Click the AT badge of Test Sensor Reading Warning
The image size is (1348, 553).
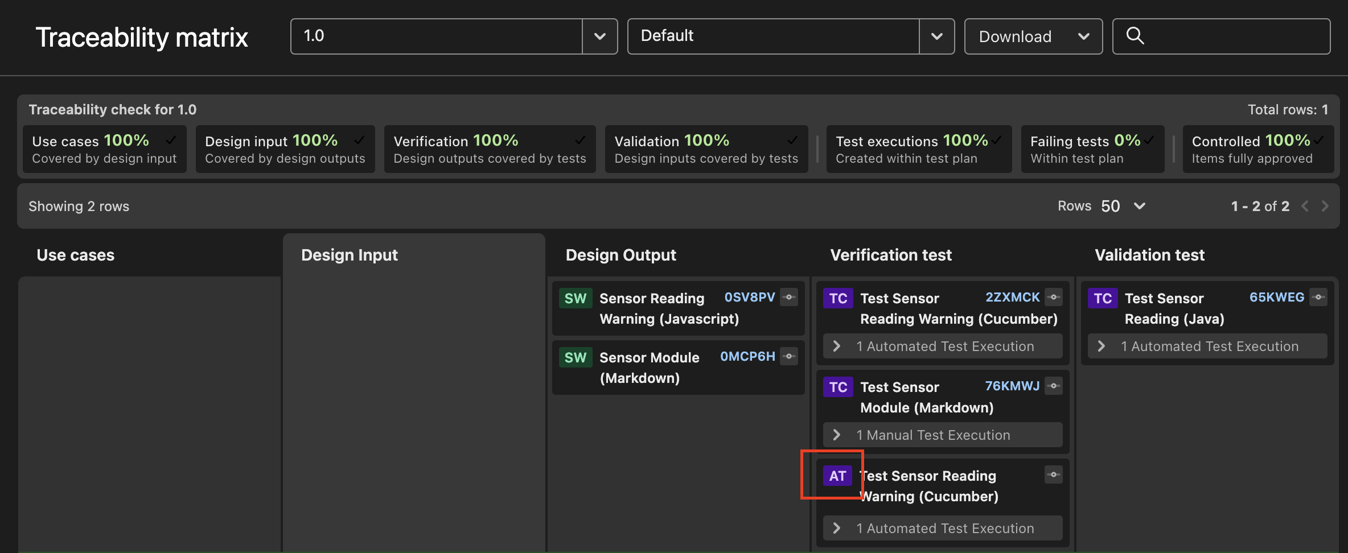[x=837, y=476]
